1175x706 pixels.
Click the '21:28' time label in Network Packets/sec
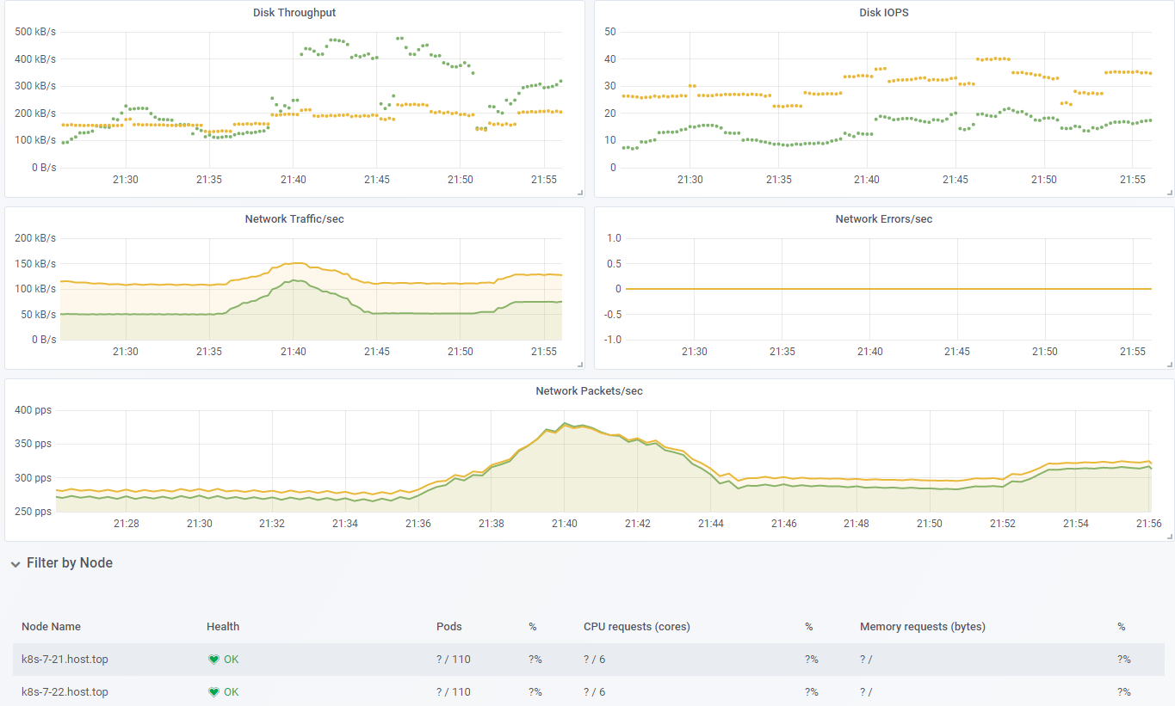pyautogui.click(x=127, y=524)
